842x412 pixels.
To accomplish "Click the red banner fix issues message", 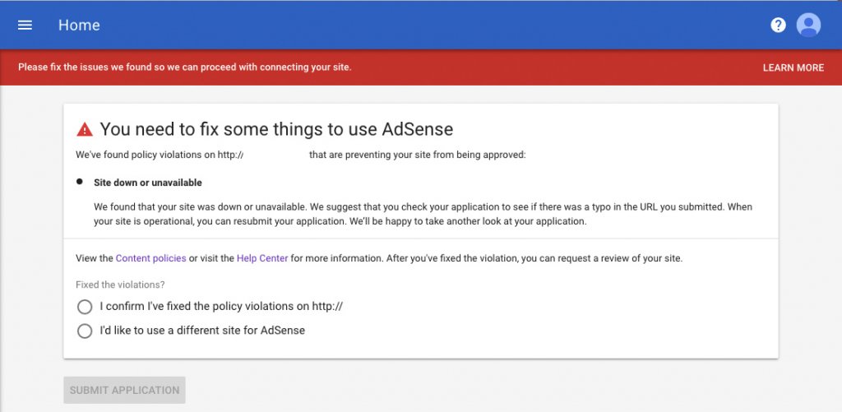I will coord(185,67).
